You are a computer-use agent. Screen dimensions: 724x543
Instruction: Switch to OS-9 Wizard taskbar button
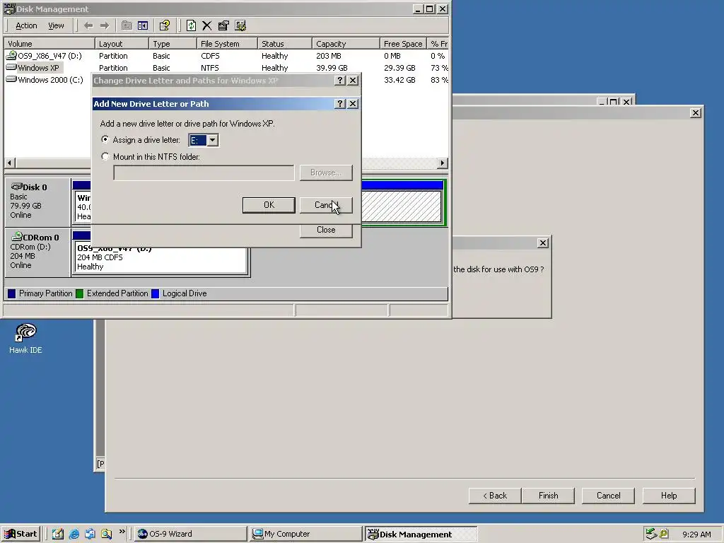[x=190, y=534]
